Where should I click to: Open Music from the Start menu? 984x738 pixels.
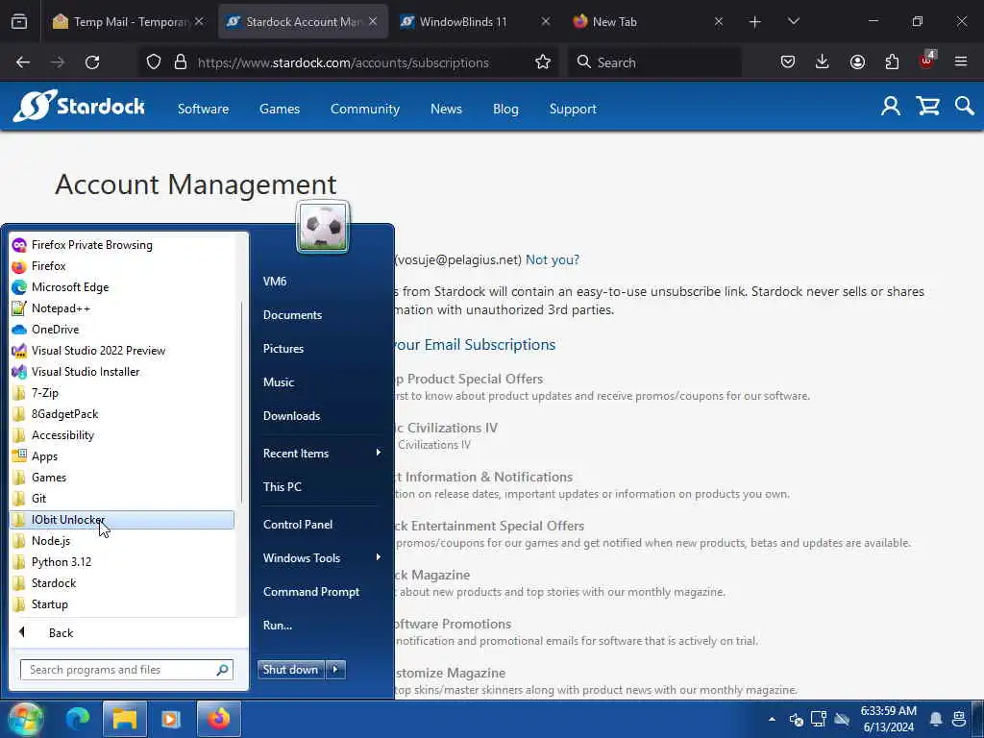click(279, 382)
